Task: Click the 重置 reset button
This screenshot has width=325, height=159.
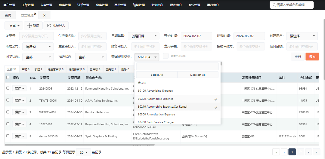Action: pos(298,57)
